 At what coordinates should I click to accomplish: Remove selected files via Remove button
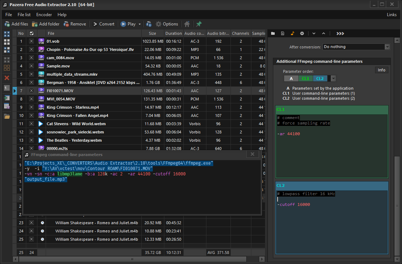point(75,24)
